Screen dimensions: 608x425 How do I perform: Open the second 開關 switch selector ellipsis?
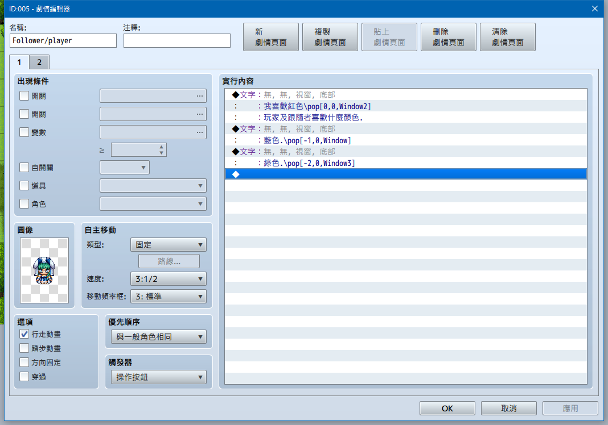click(200, 114)
